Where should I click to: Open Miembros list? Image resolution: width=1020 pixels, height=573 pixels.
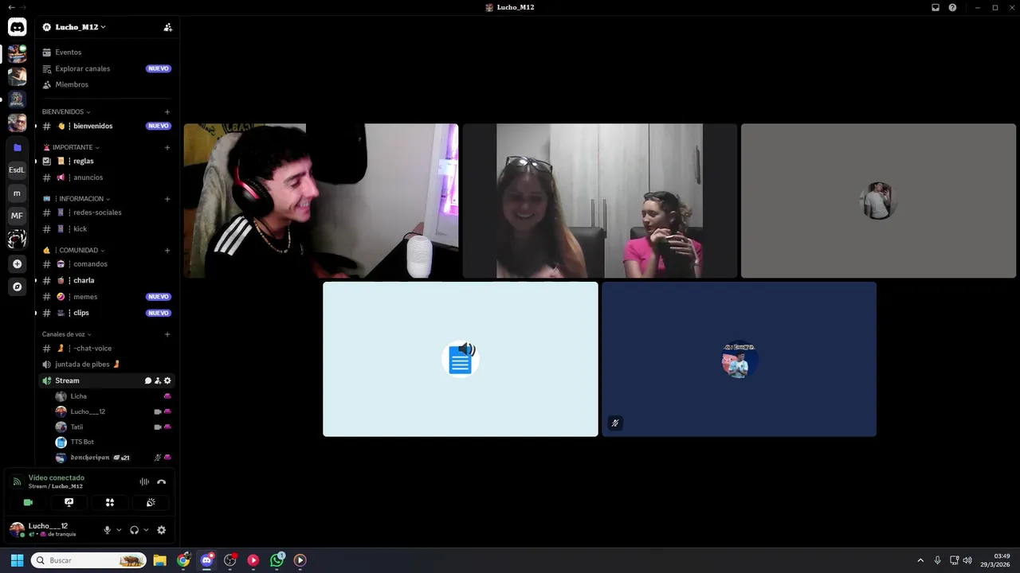[x=107, y=84]
